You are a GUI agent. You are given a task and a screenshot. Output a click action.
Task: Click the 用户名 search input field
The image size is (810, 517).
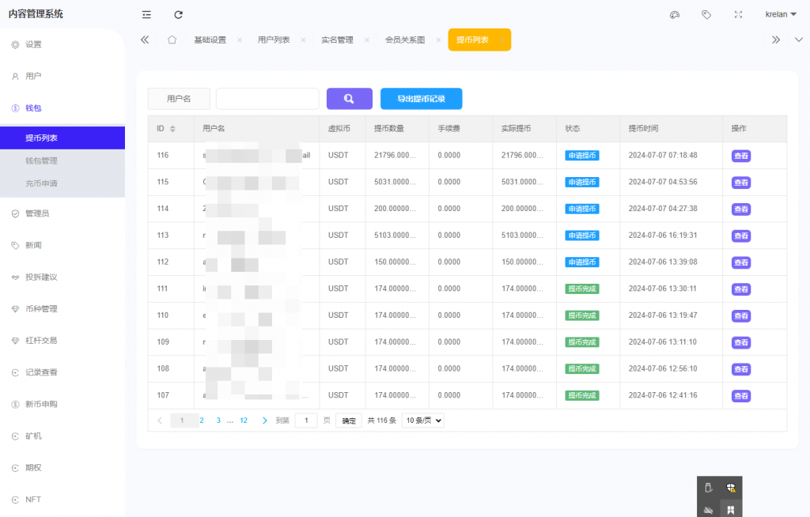pyautogui.click(x=267, y=99)
